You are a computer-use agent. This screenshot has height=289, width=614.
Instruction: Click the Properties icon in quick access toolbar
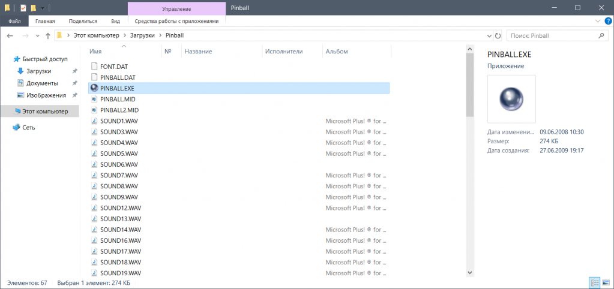(x=23, y=8)
